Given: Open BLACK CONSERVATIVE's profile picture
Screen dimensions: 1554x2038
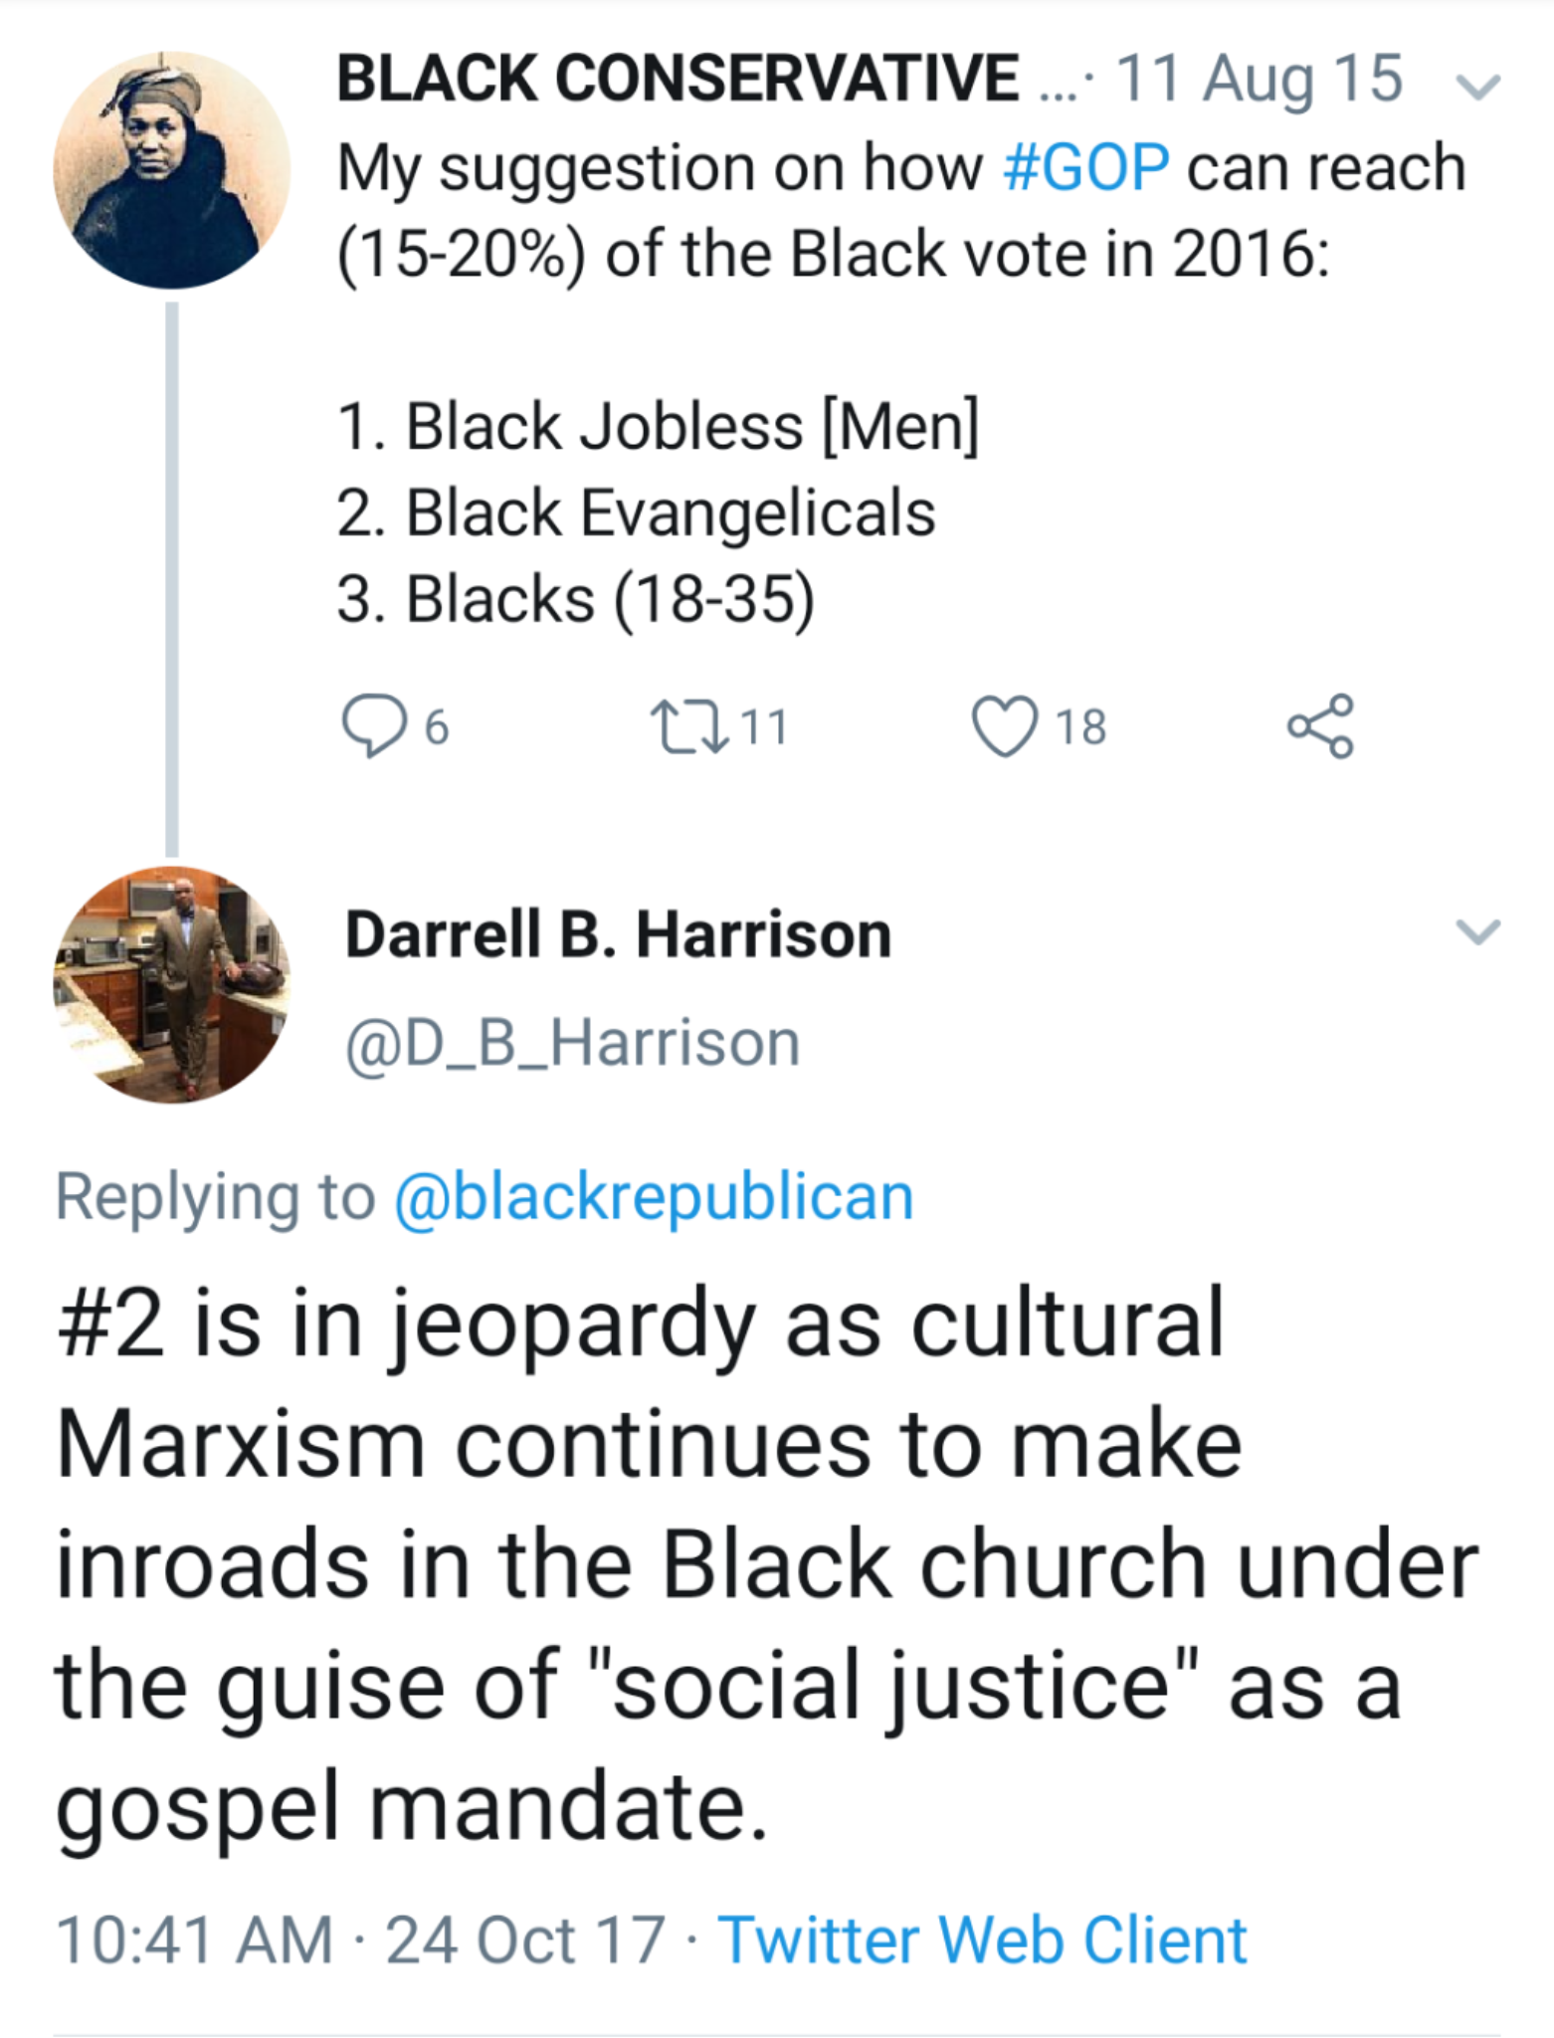Looking at the screenshot, I should tap(171, 170).
